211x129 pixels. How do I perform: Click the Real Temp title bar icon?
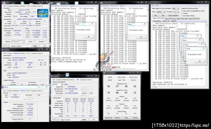click(104, 73)
